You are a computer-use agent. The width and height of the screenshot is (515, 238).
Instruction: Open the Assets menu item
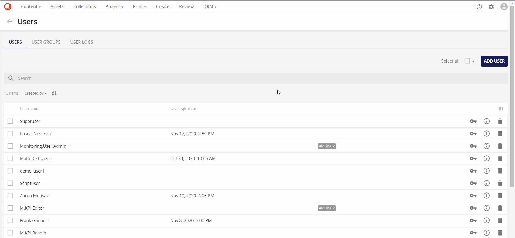(57, 6)
